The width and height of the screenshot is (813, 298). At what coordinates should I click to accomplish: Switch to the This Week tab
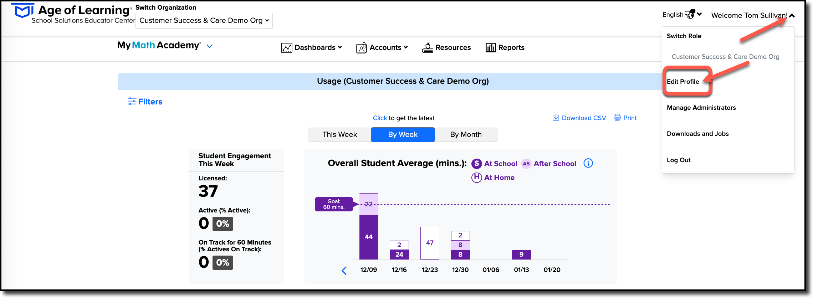(x=339, y=134)
